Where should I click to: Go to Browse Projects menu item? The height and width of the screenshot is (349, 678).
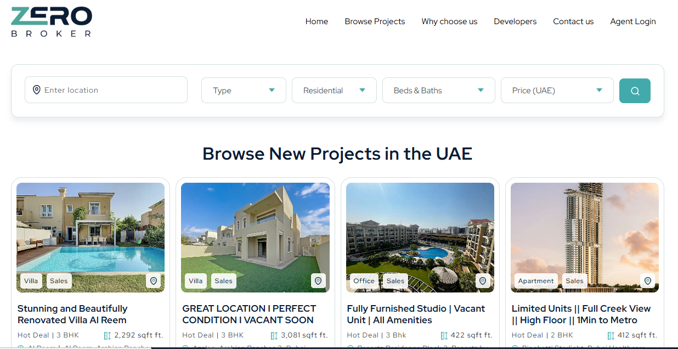click(375, 21)
